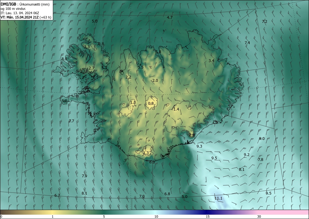Image resolution: width=309 pixels, height=219 pixels.
Task: Click the 7.2 map value
Action: [x=265, y=22]
